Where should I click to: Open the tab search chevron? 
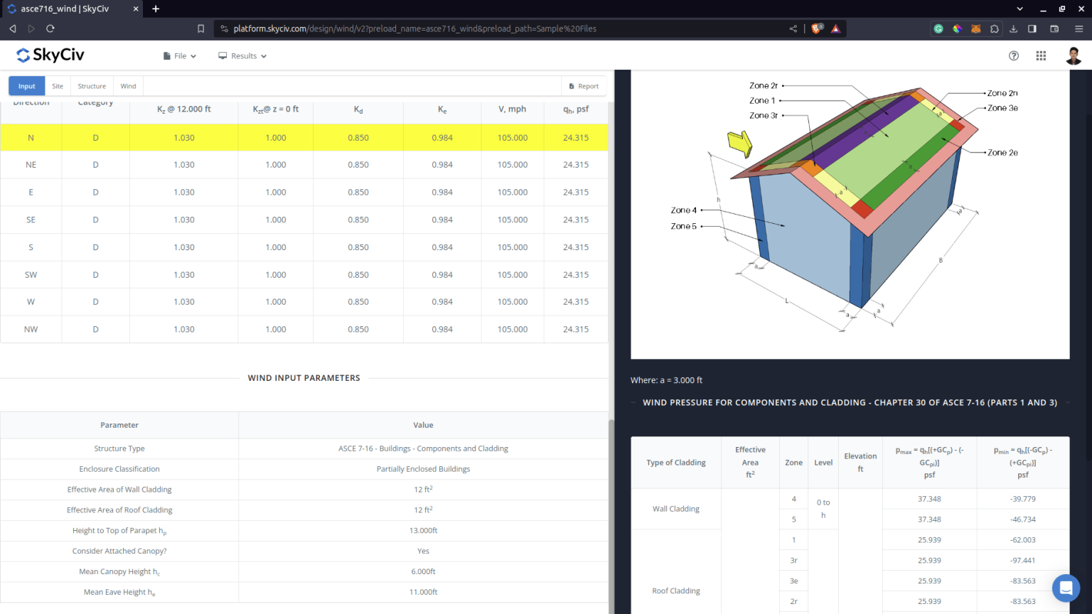click(x=1019, y=9)
